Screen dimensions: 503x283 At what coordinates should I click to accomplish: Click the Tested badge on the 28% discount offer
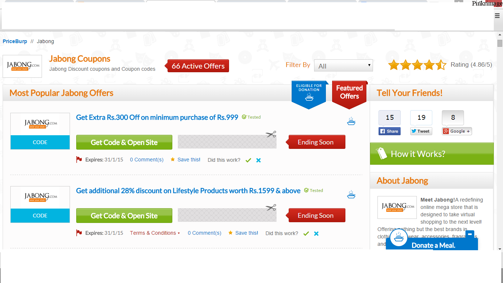(x=313, y=191)
